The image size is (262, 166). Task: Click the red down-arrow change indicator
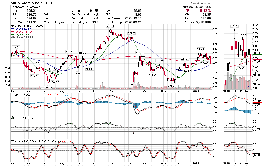click(188, 11)
